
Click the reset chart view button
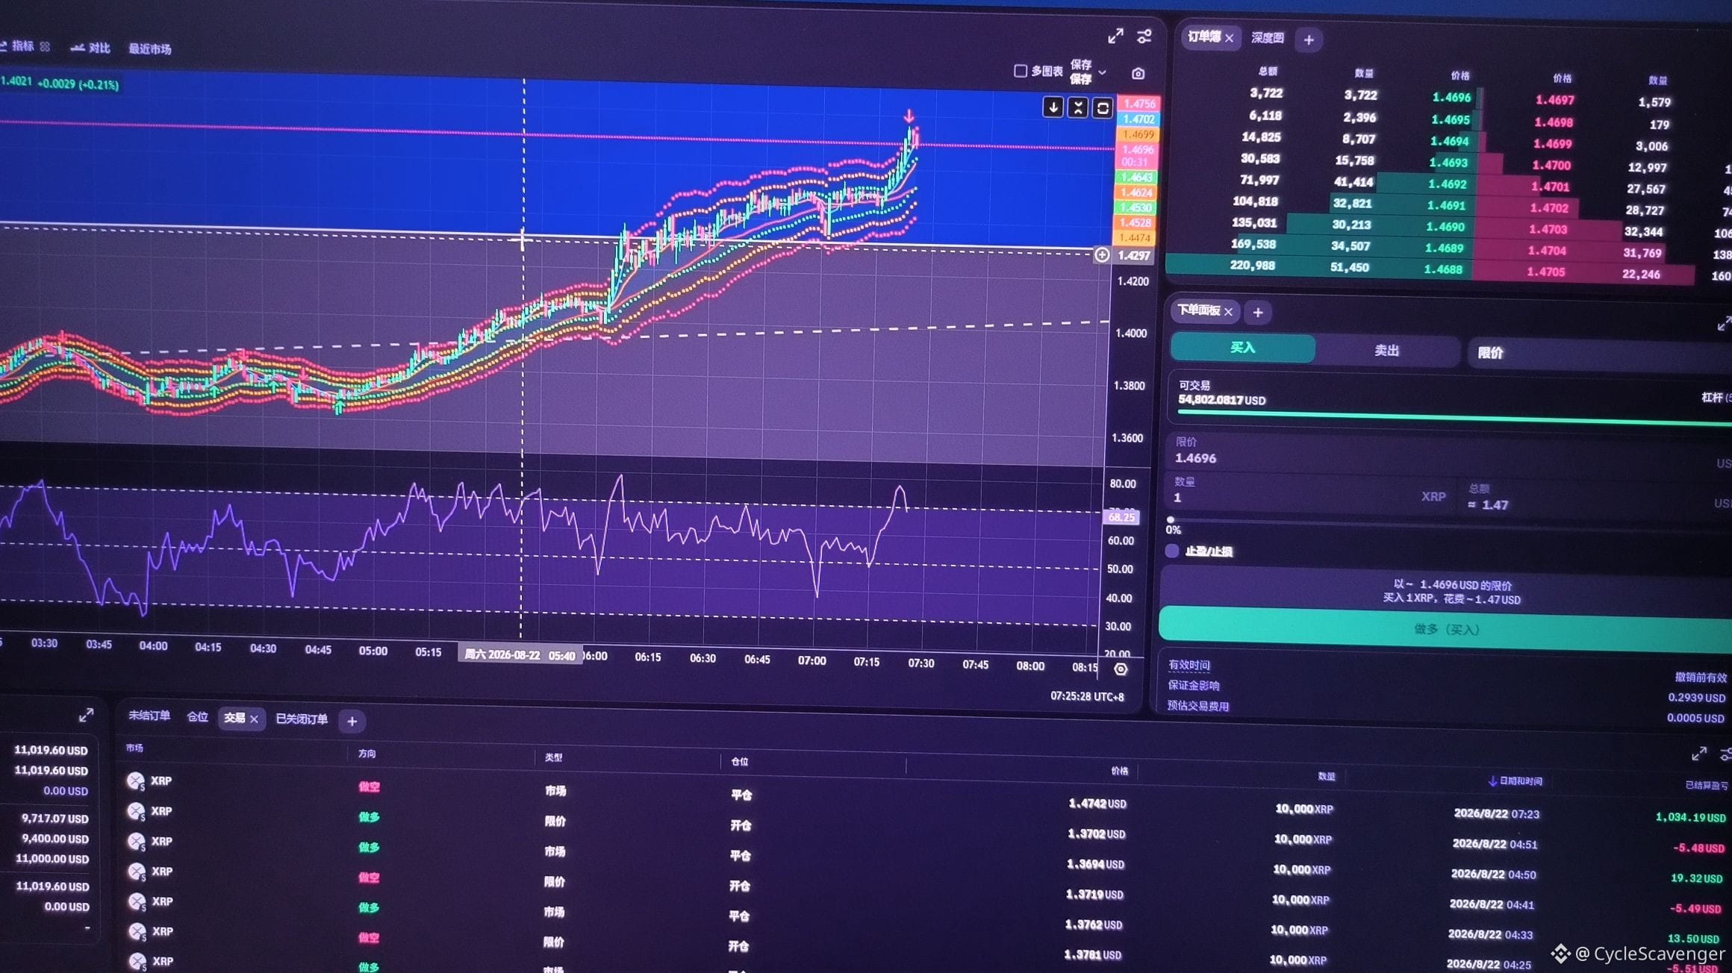click(x=1103, y=108)
